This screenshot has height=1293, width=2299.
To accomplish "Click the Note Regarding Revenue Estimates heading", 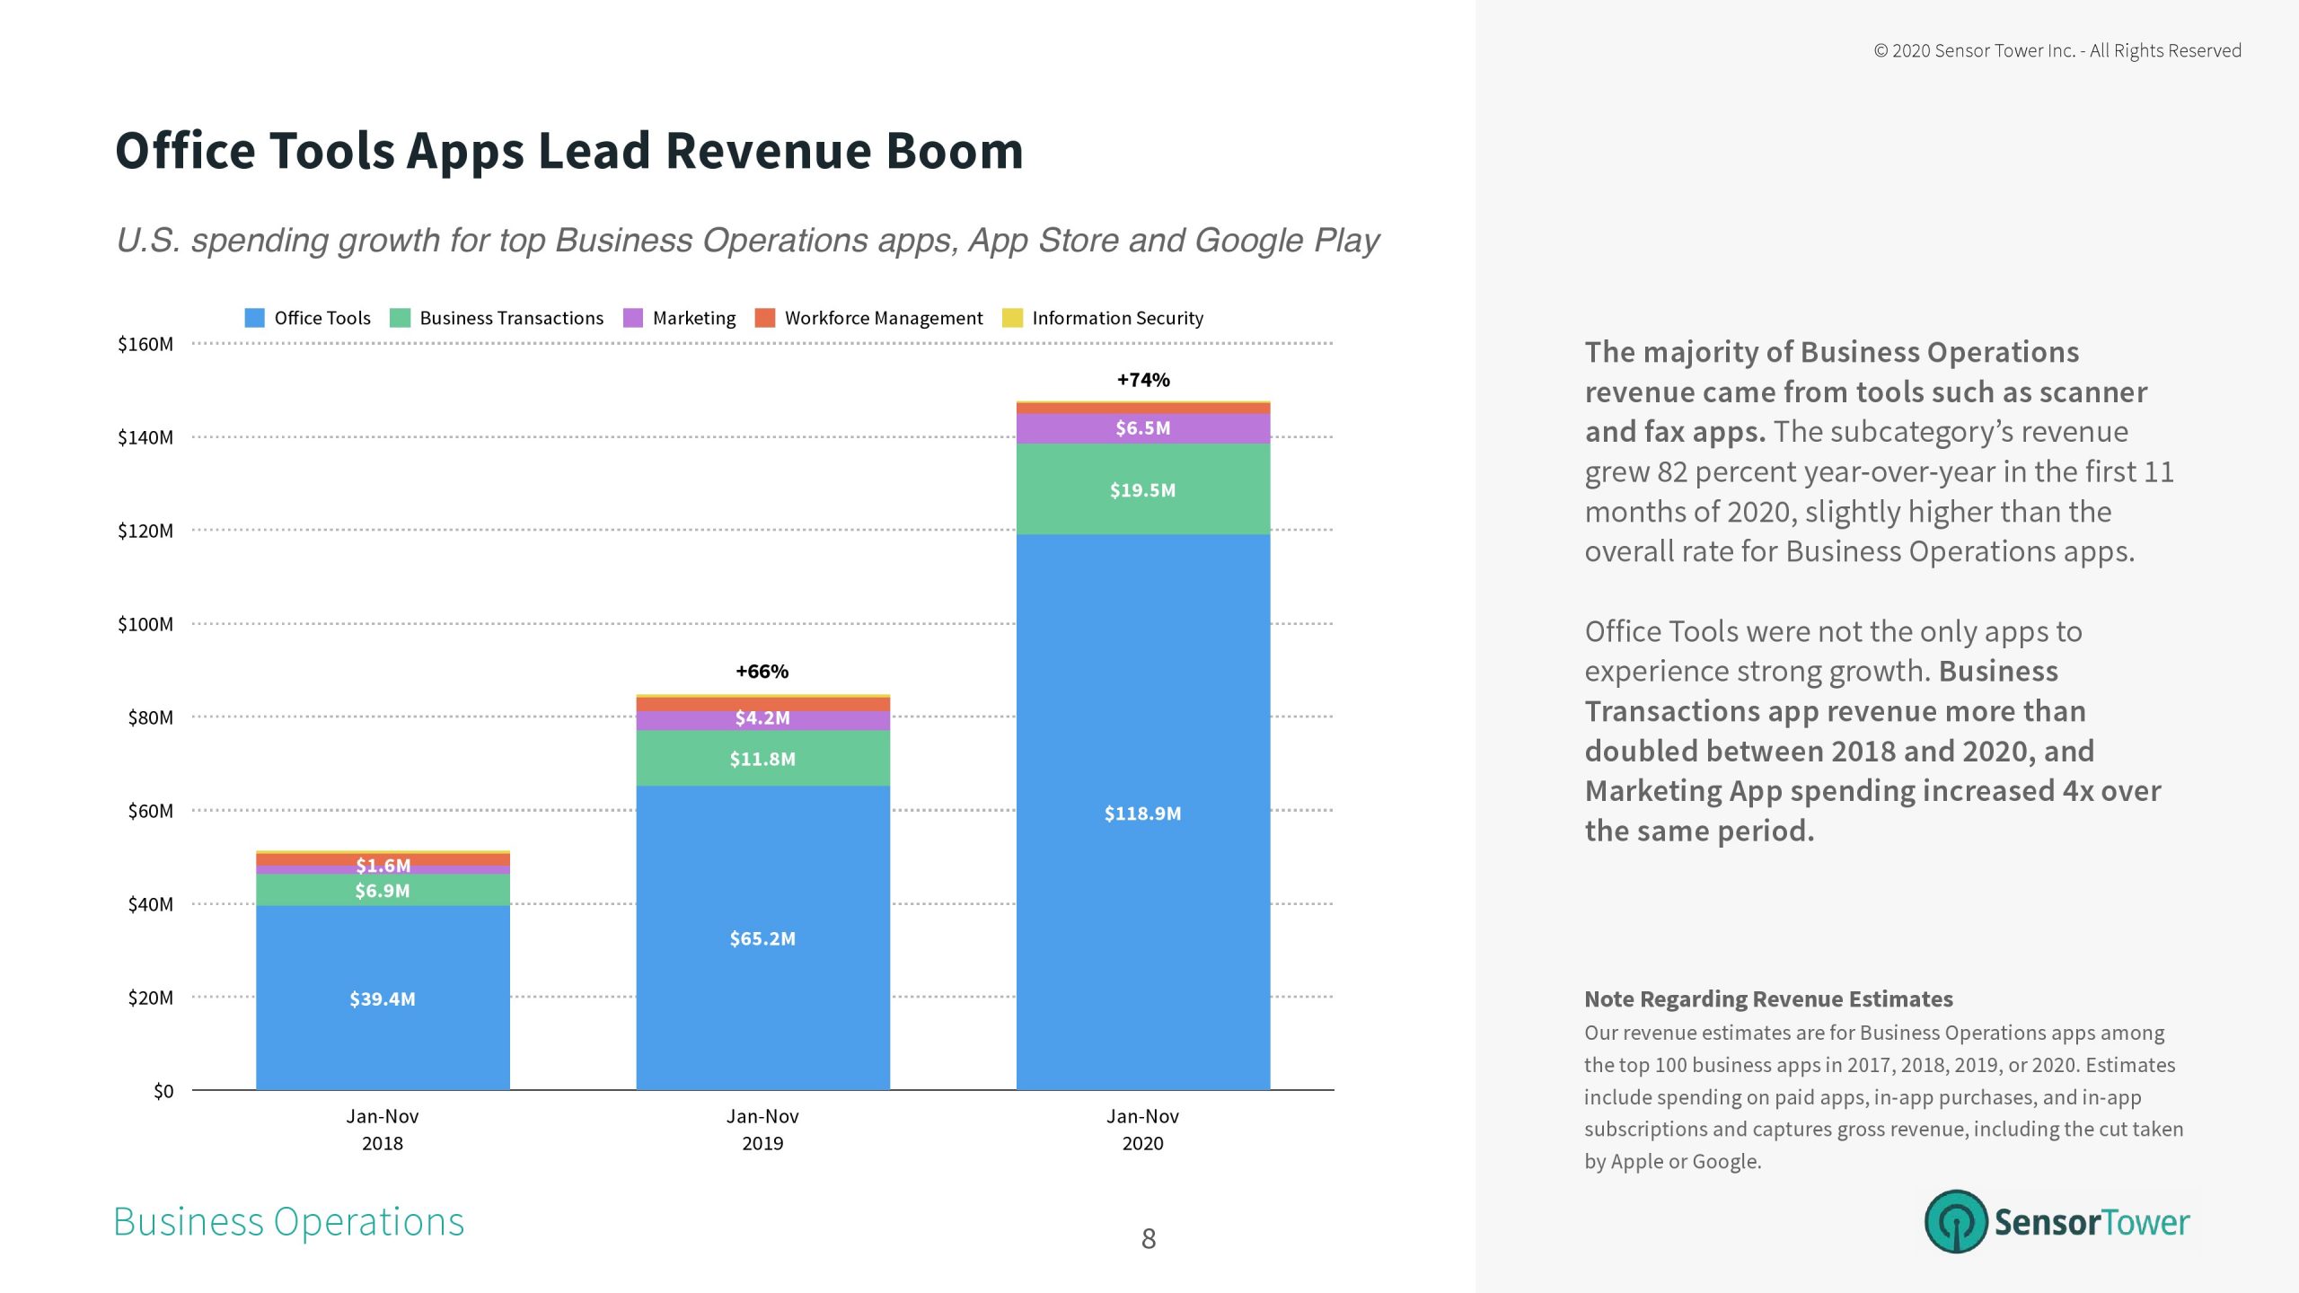I will (1768, 999).
